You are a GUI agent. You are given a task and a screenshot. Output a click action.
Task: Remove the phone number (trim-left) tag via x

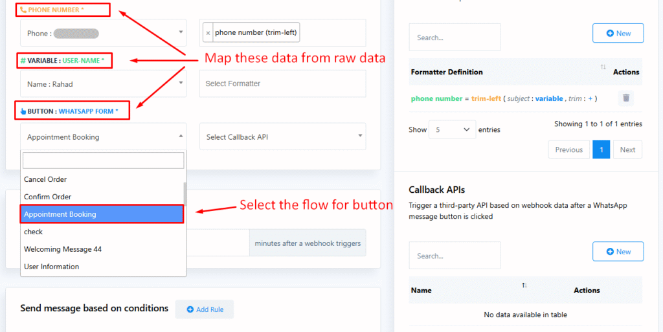coord(208,33)
